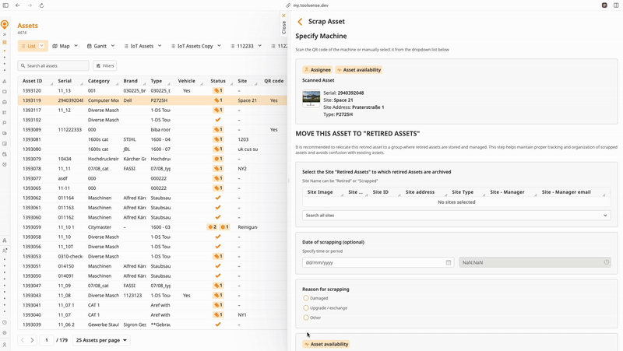
Task: Toggle the browser sidebar icon
Action: [6, 5]
